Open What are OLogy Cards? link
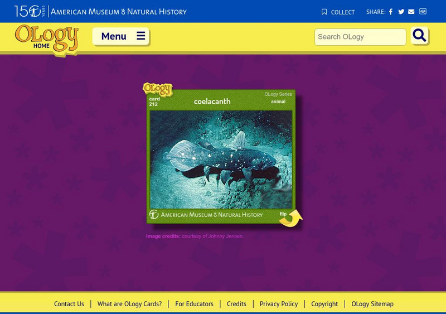 pyautogui.click(x=129, y=304)
